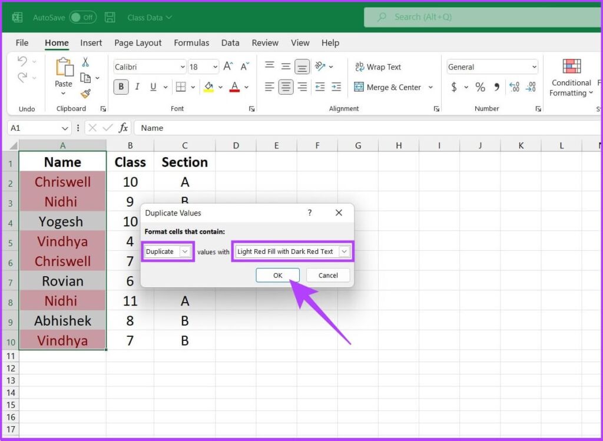Viewport: 603px width, 441px height.
Task: Toggle bold formatting off
Action: pyautogui.click(x=120, y=87)
